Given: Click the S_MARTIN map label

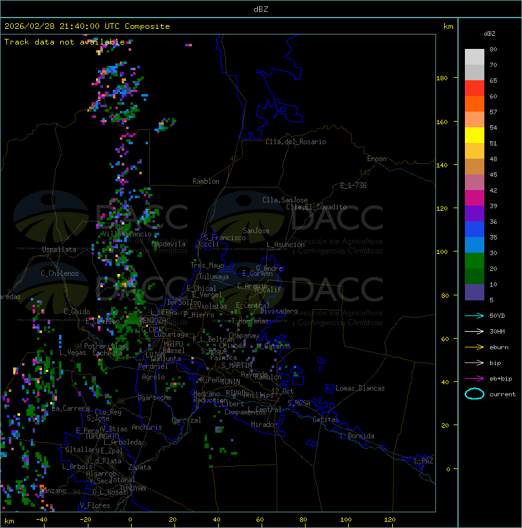Looking at the screenshot, I should pos(237,366).
